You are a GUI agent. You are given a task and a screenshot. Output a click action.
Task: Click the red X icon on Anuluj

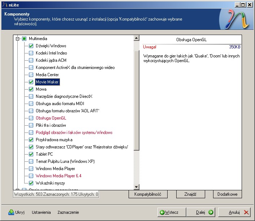pos(246,212)
